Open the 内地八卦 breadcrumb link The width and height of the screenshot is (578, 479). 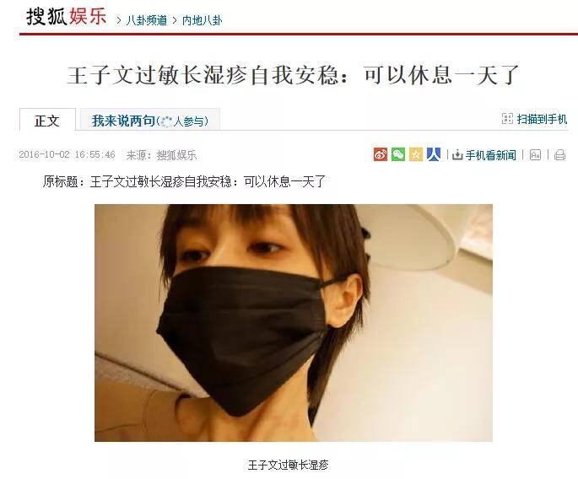coord(202,20)
